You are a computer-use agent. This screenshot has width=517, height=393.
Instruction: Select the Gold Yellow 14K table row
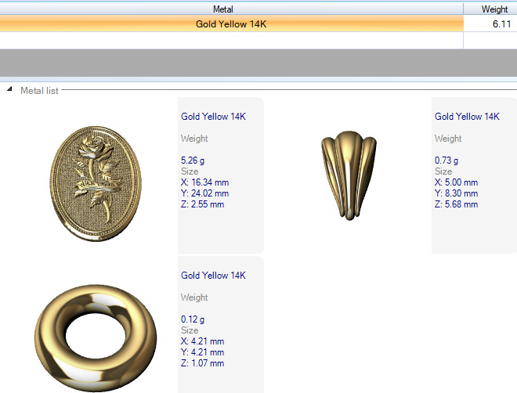pos(258,24)
